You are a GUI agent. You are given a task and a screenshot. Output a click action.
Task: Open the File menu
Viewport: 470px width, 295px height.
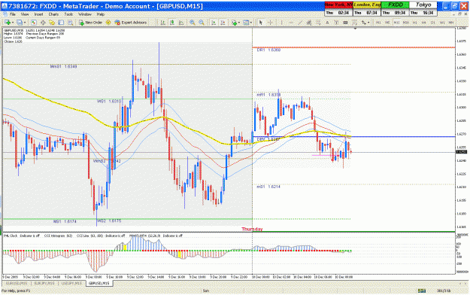point(13,14)
